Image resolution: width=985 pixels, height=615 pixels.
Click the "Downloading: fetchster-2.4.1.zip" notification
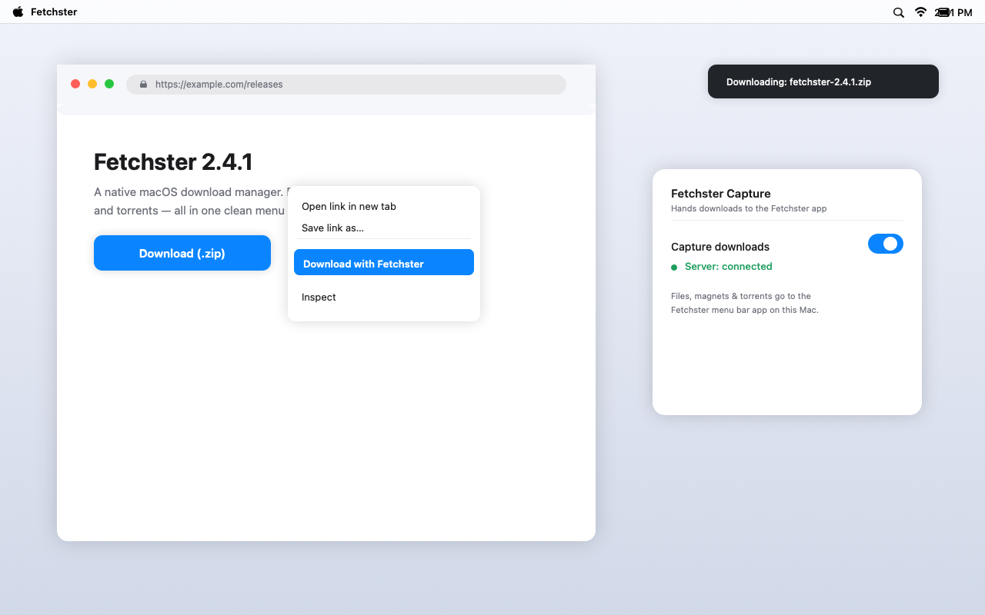[x=823, y=81]
